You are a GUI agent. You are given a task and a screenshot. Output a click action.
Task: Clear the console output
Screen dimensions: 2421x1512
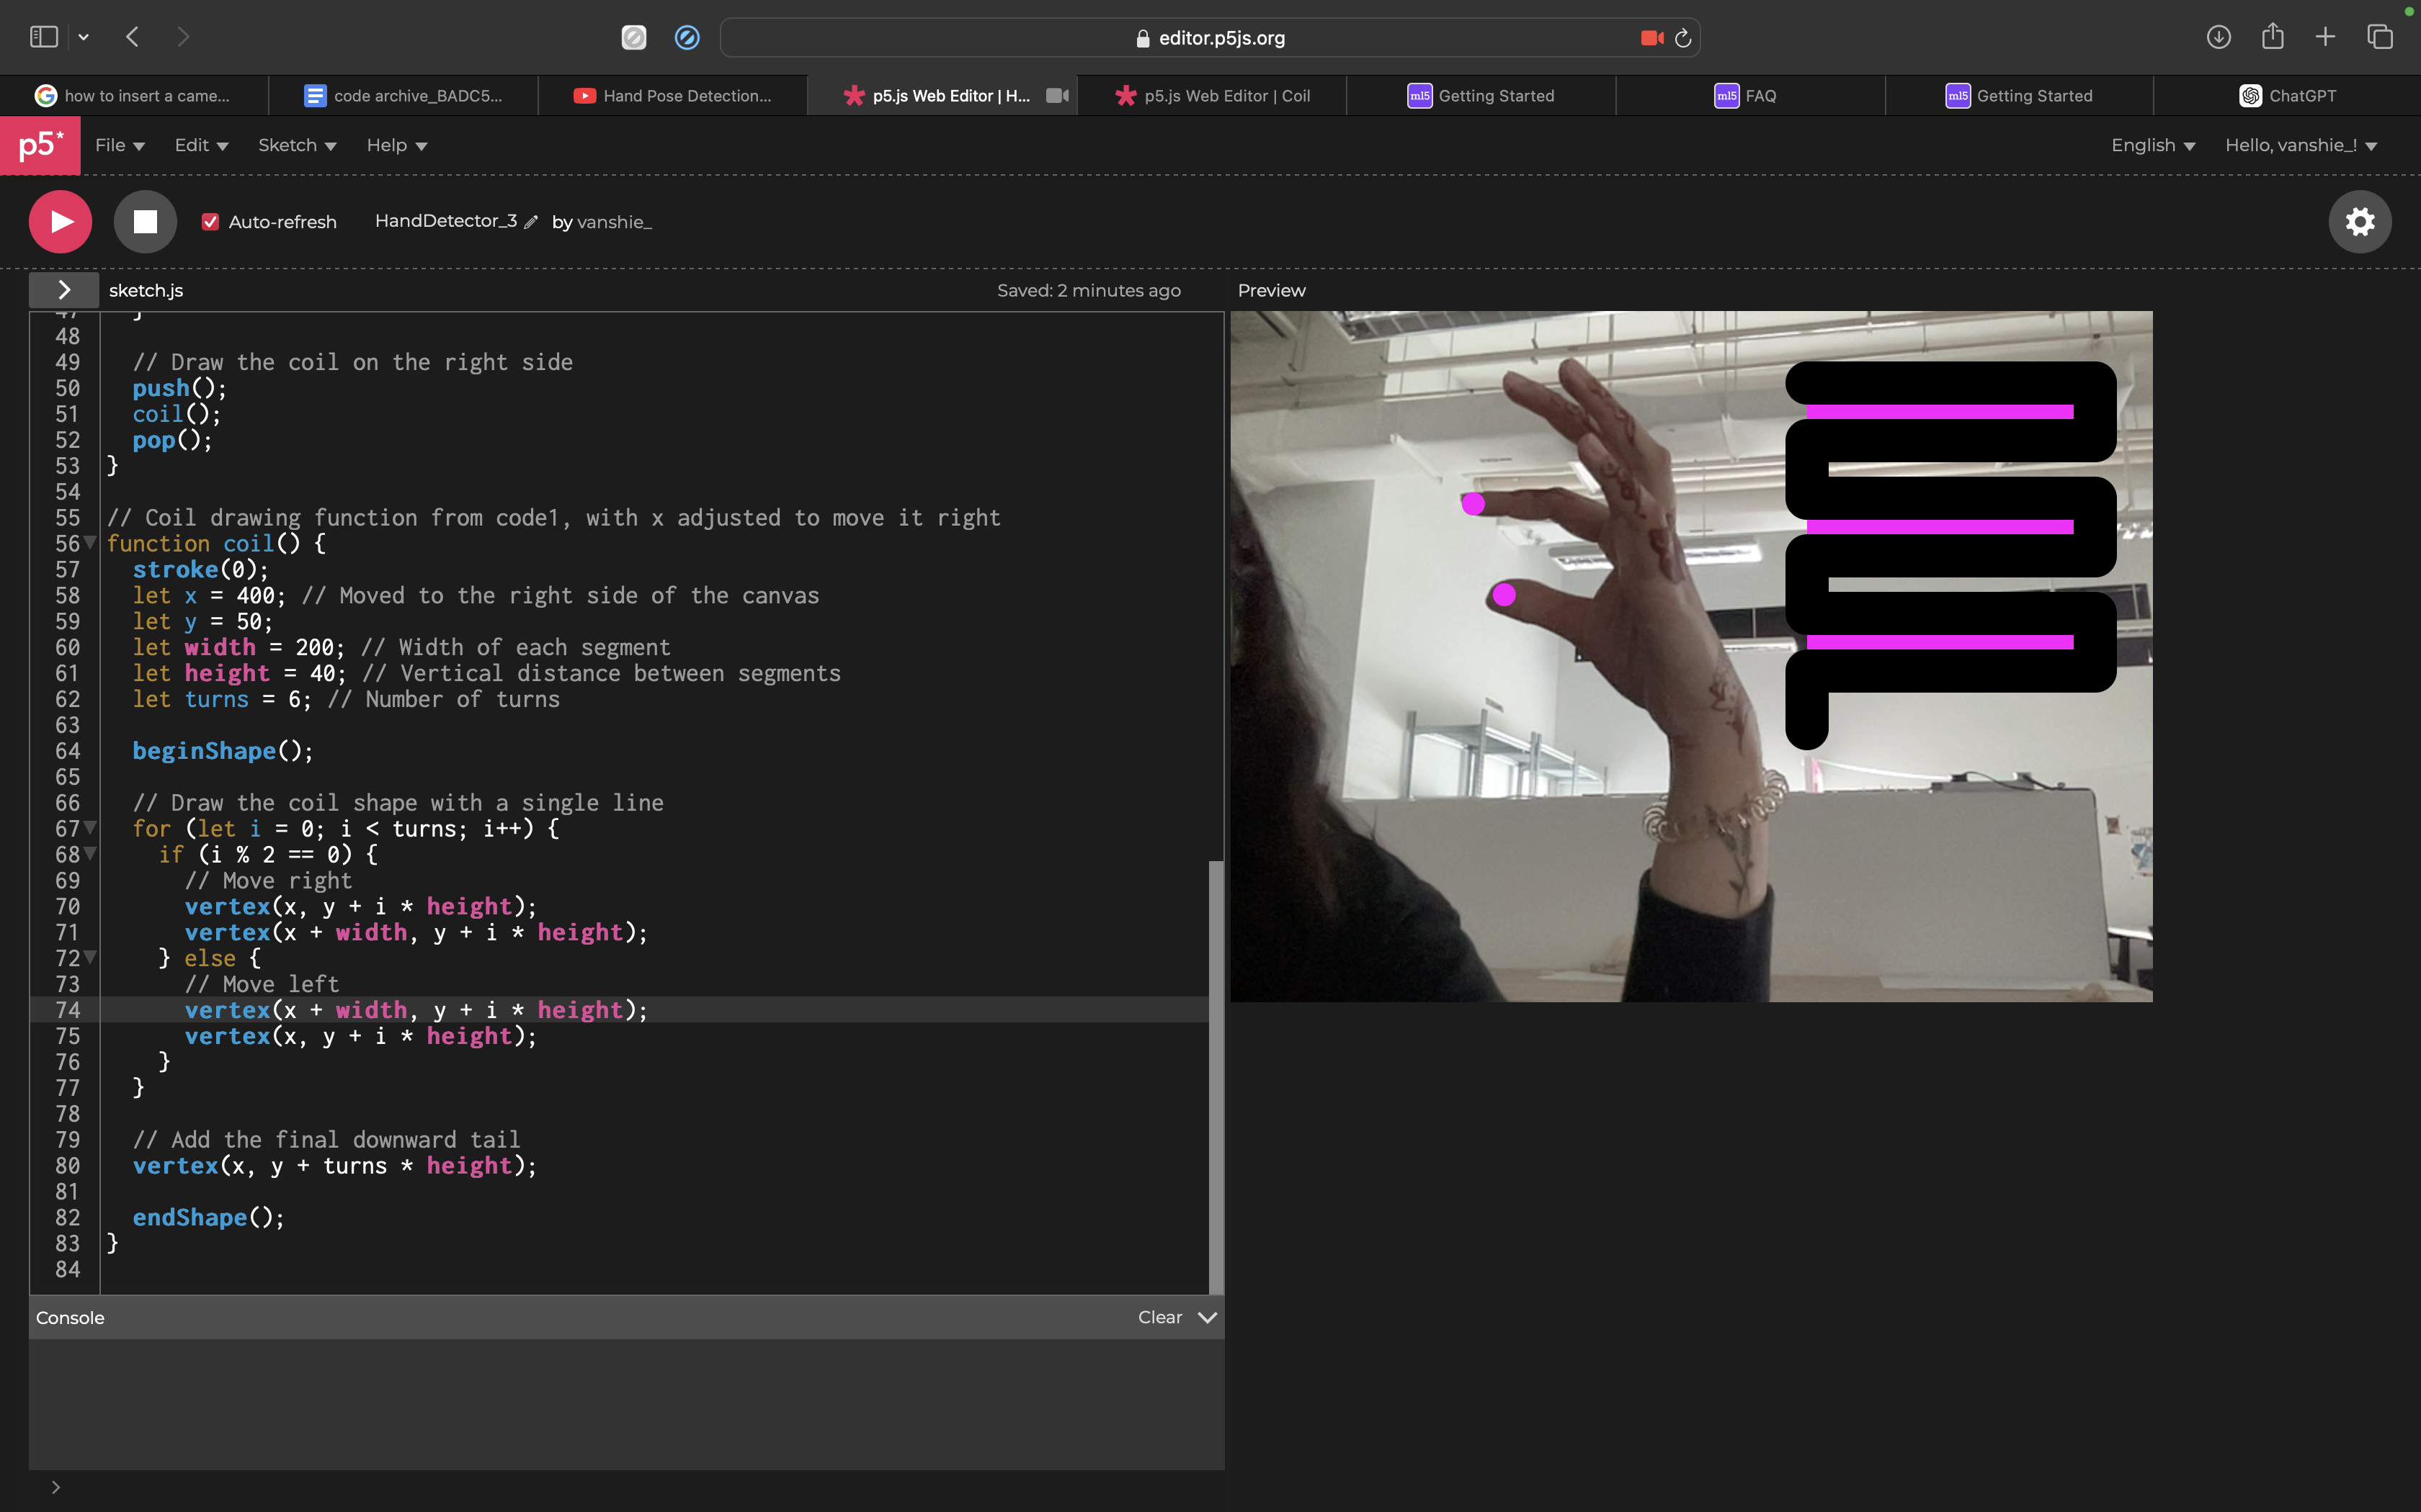tap(1159, 1317)
